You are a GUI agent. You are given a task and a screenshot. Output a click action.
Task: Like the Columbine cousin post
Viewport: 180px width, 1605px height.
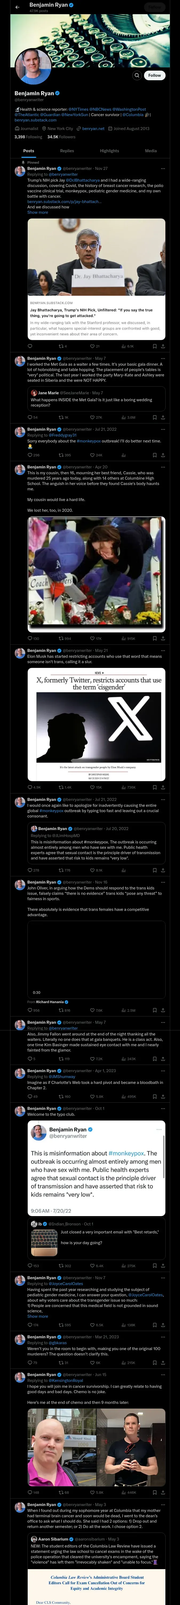93,639
